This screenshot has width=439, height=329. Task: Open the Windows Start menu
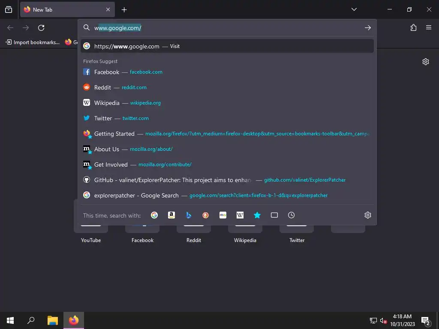[10, 320]
